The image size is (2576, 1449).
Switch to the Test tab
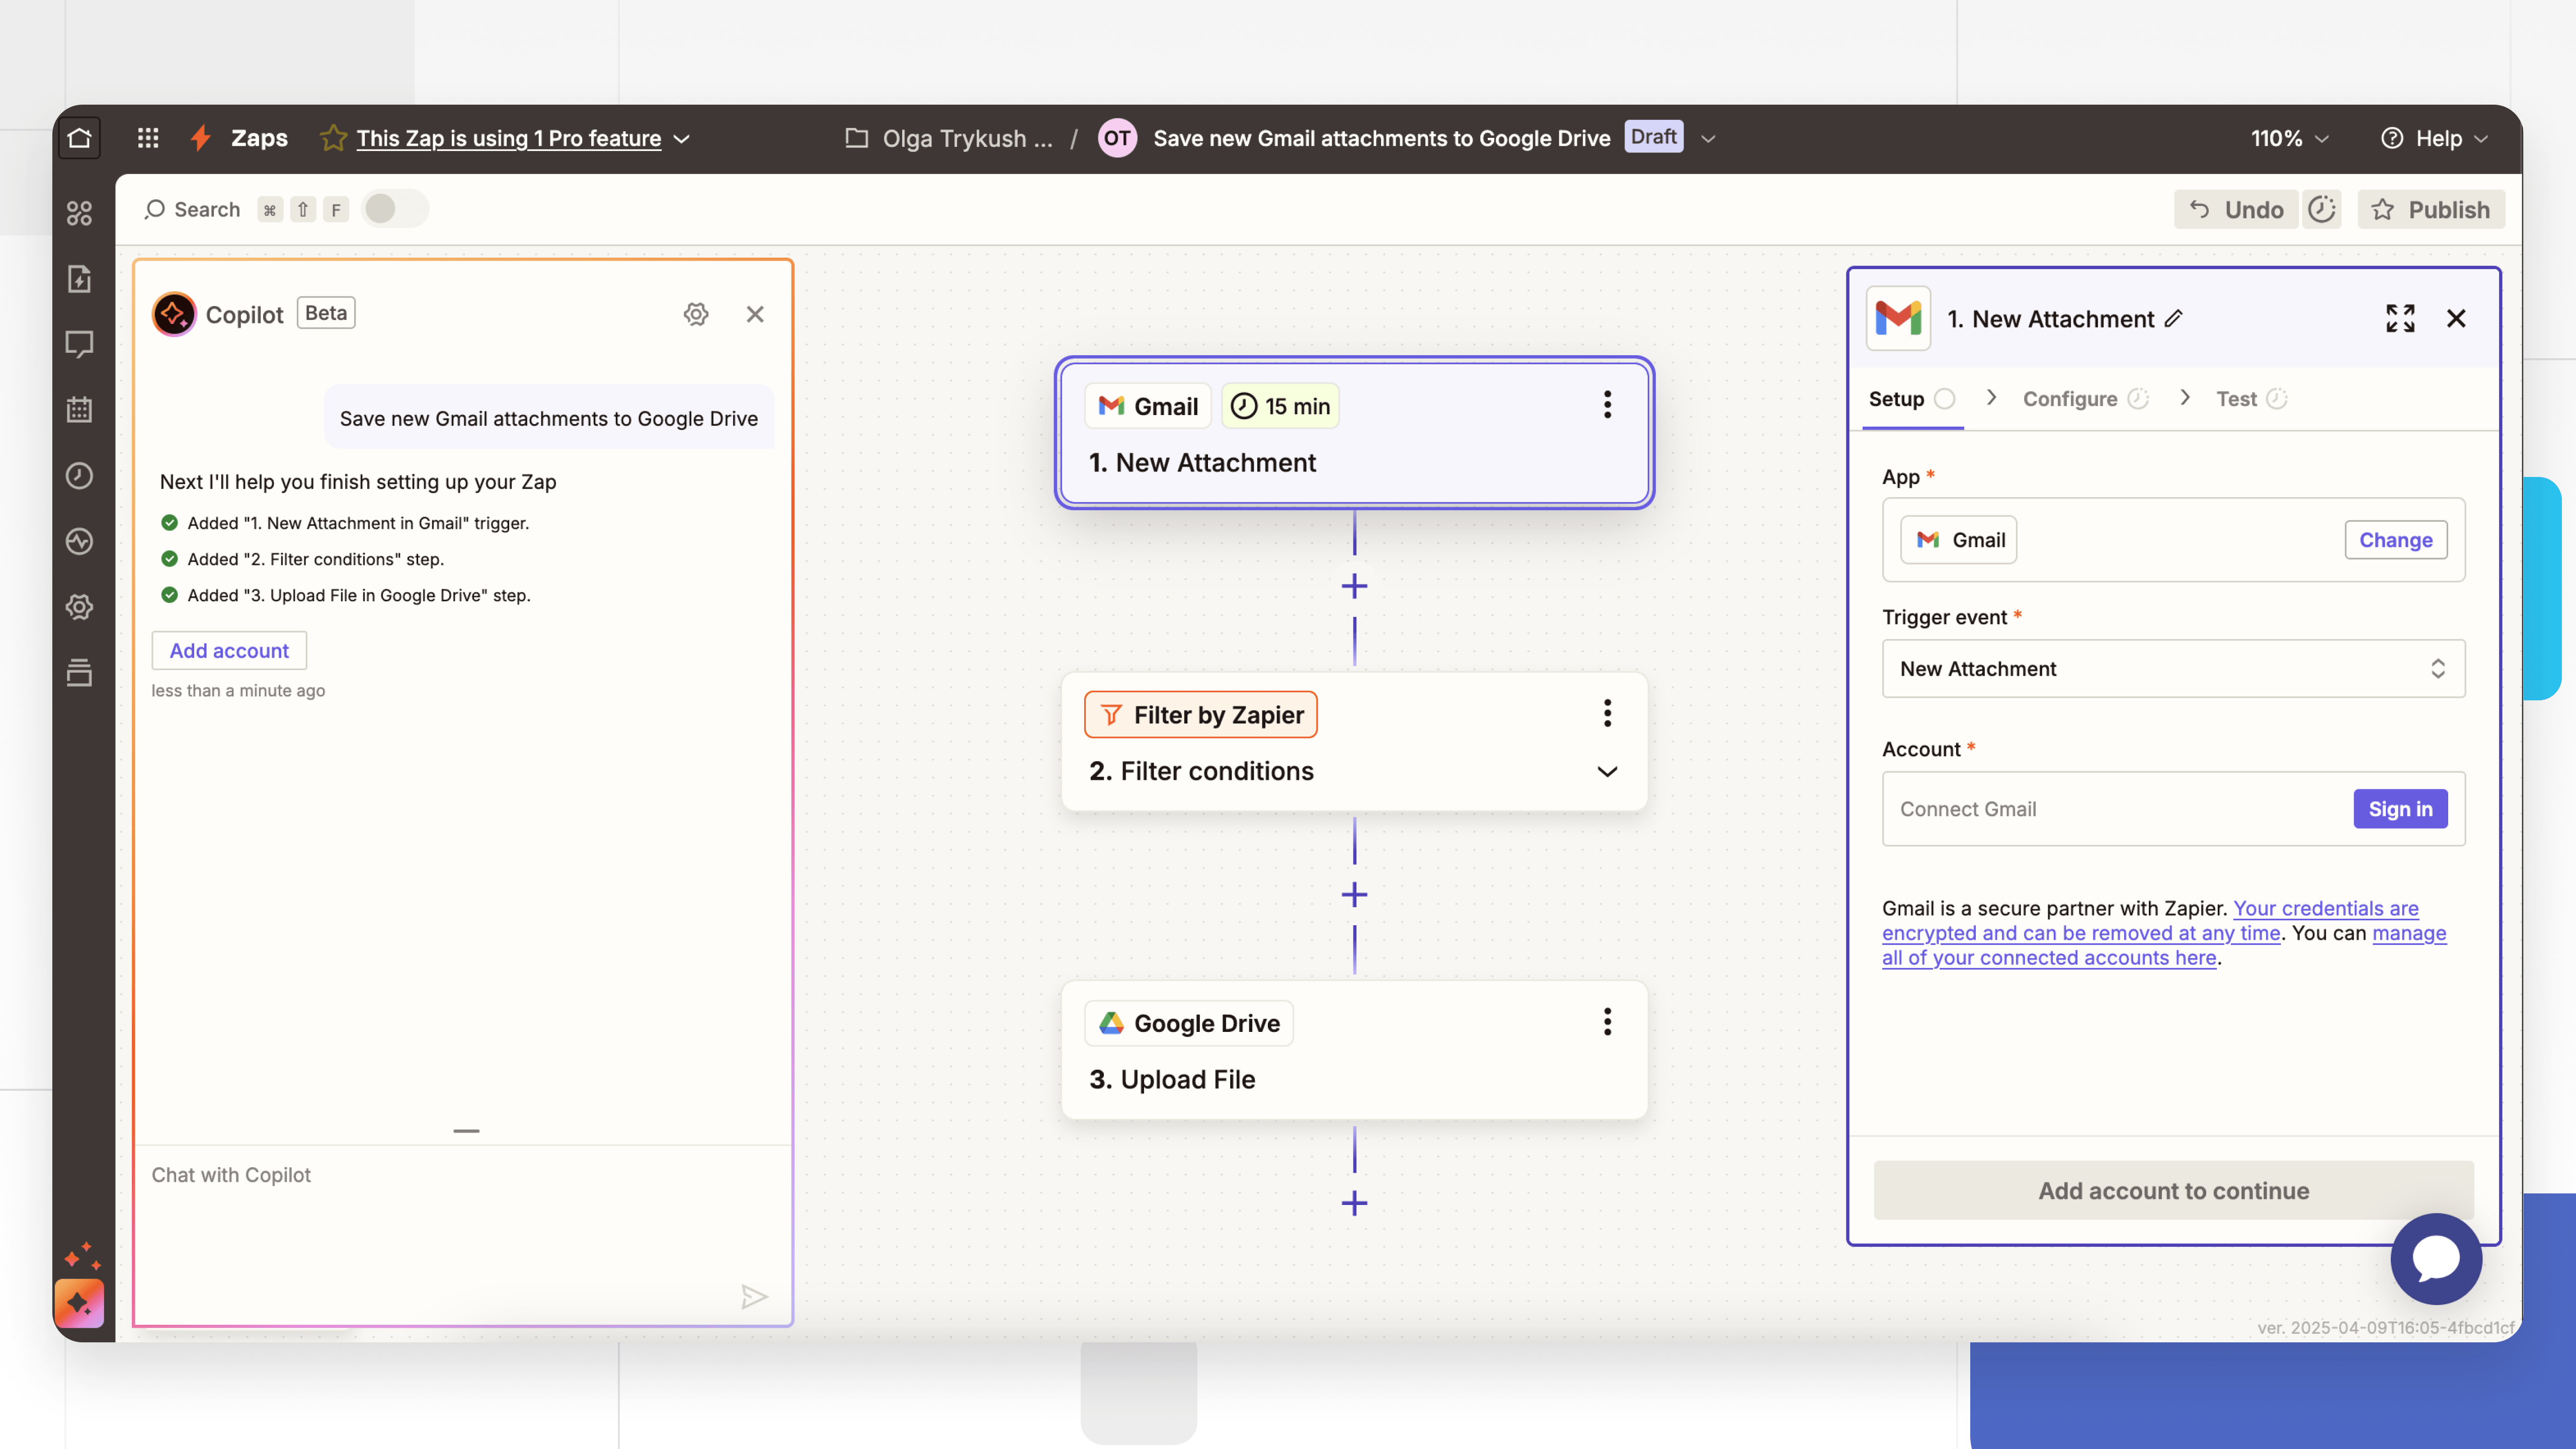[x=2251, y=398]
